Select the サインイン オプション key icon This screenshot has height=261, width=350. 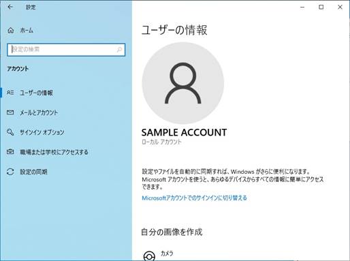click(10, 132)
